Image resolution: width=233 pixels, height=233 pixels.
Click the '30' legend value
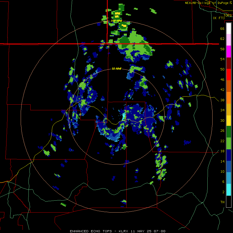(x=222, y=120)
